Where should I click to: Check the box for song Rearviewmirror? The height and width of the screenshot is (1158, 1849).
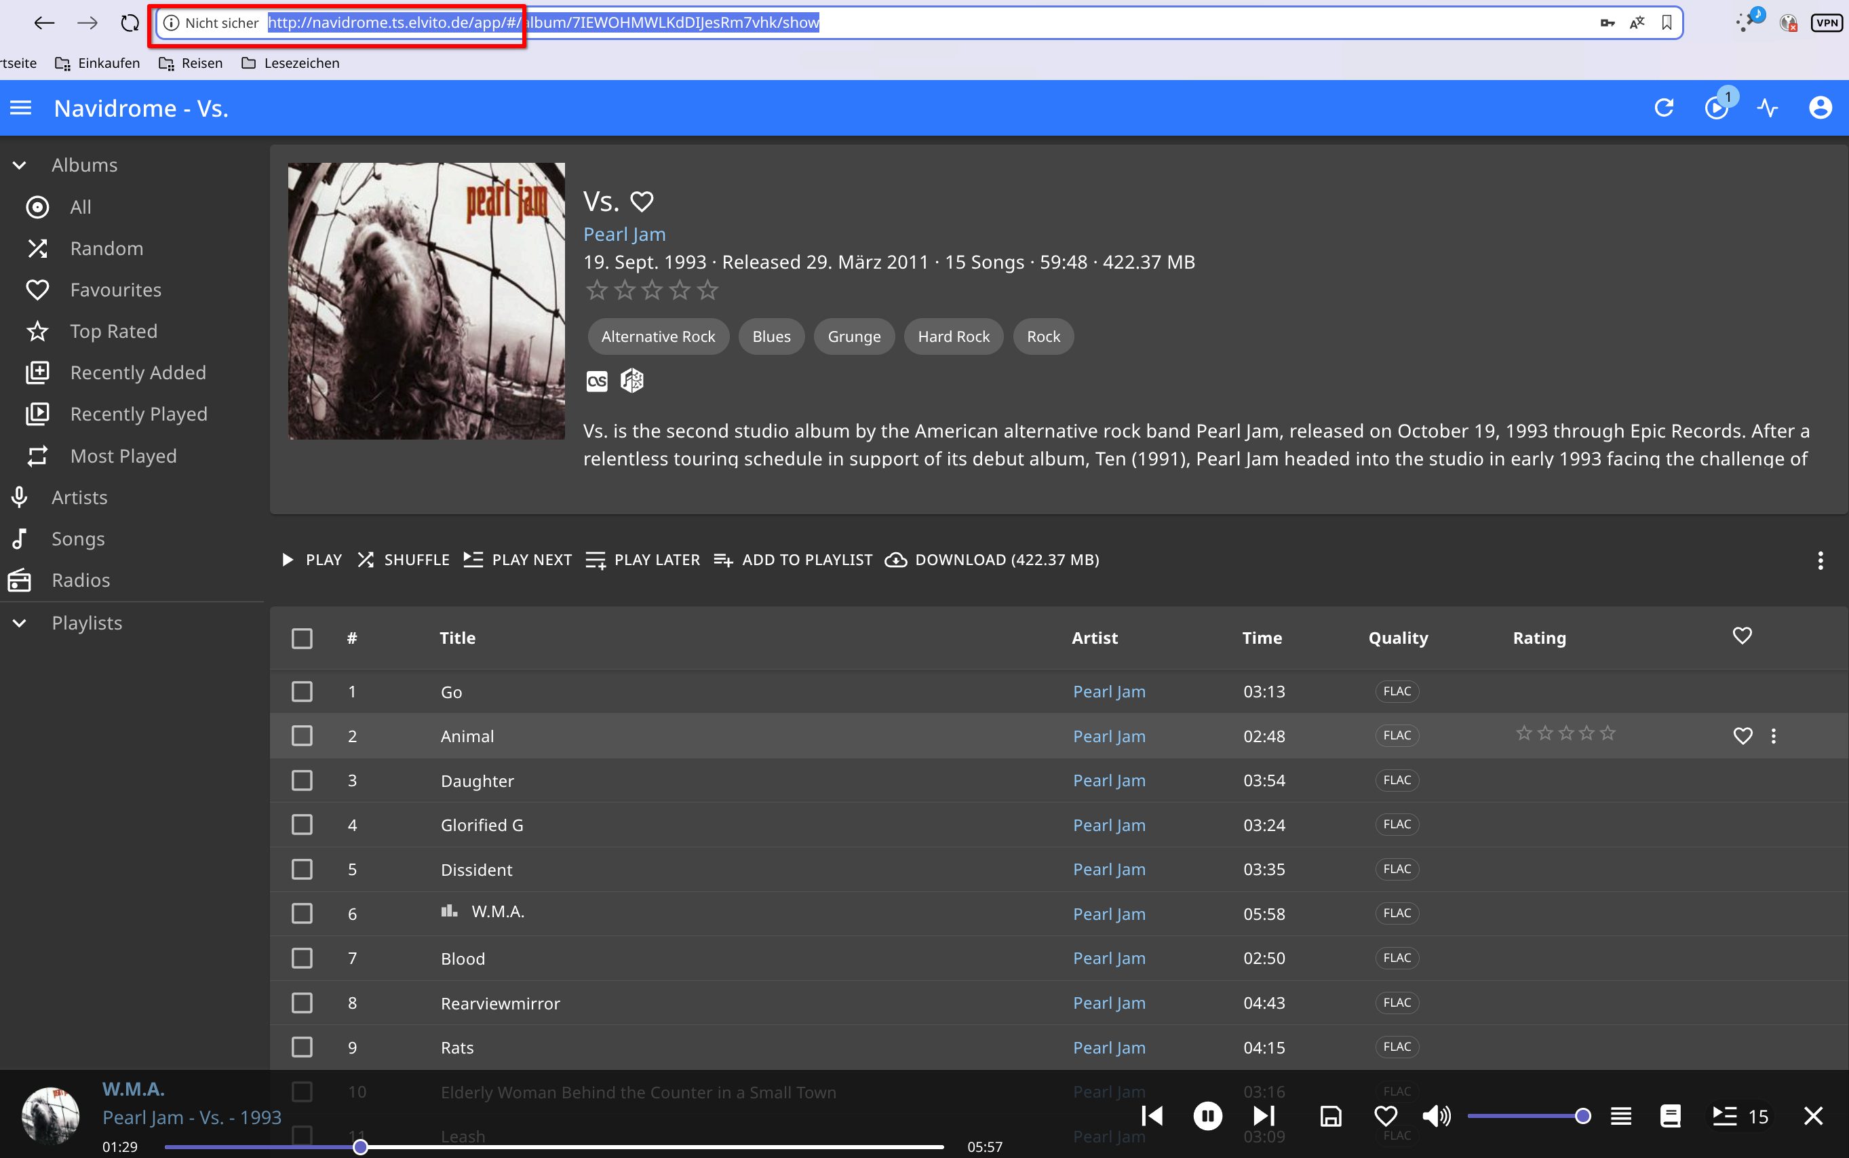pyautogui.click(x=303, y=1003)
